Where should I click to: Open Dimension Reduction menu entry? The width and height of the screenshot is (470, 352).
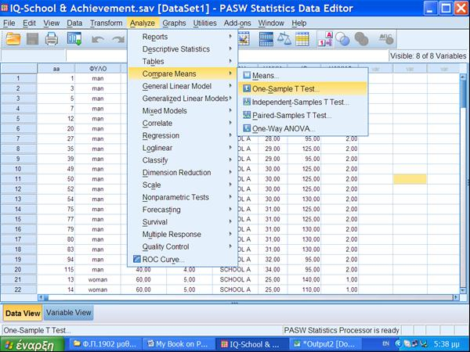tap(183, 173)
